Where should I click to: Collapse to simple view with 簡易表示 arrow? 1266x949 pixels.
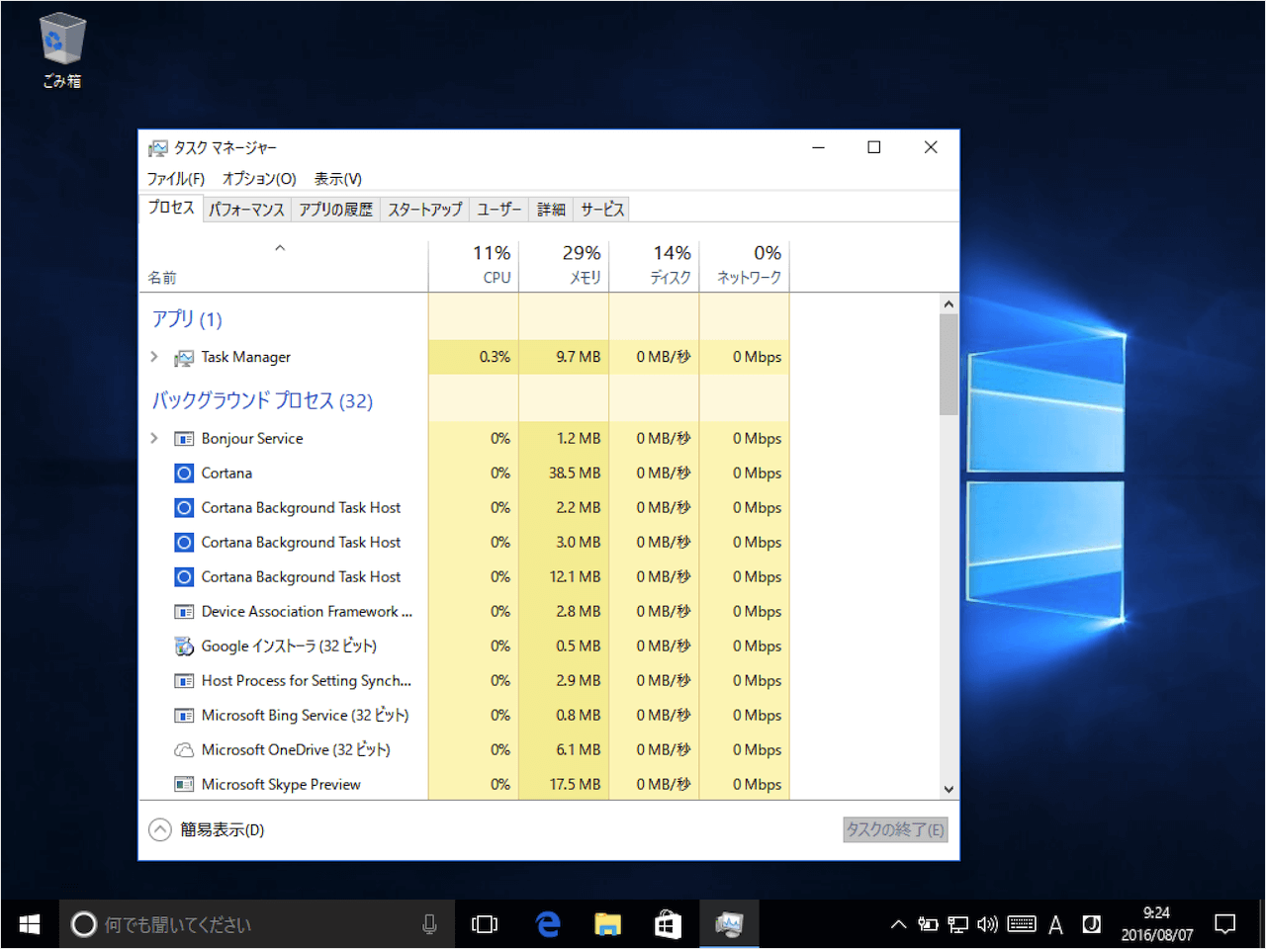(159, 829)
